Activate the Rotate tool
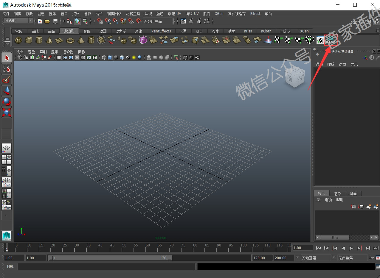380x278 pixels. [x=7, y=101]
